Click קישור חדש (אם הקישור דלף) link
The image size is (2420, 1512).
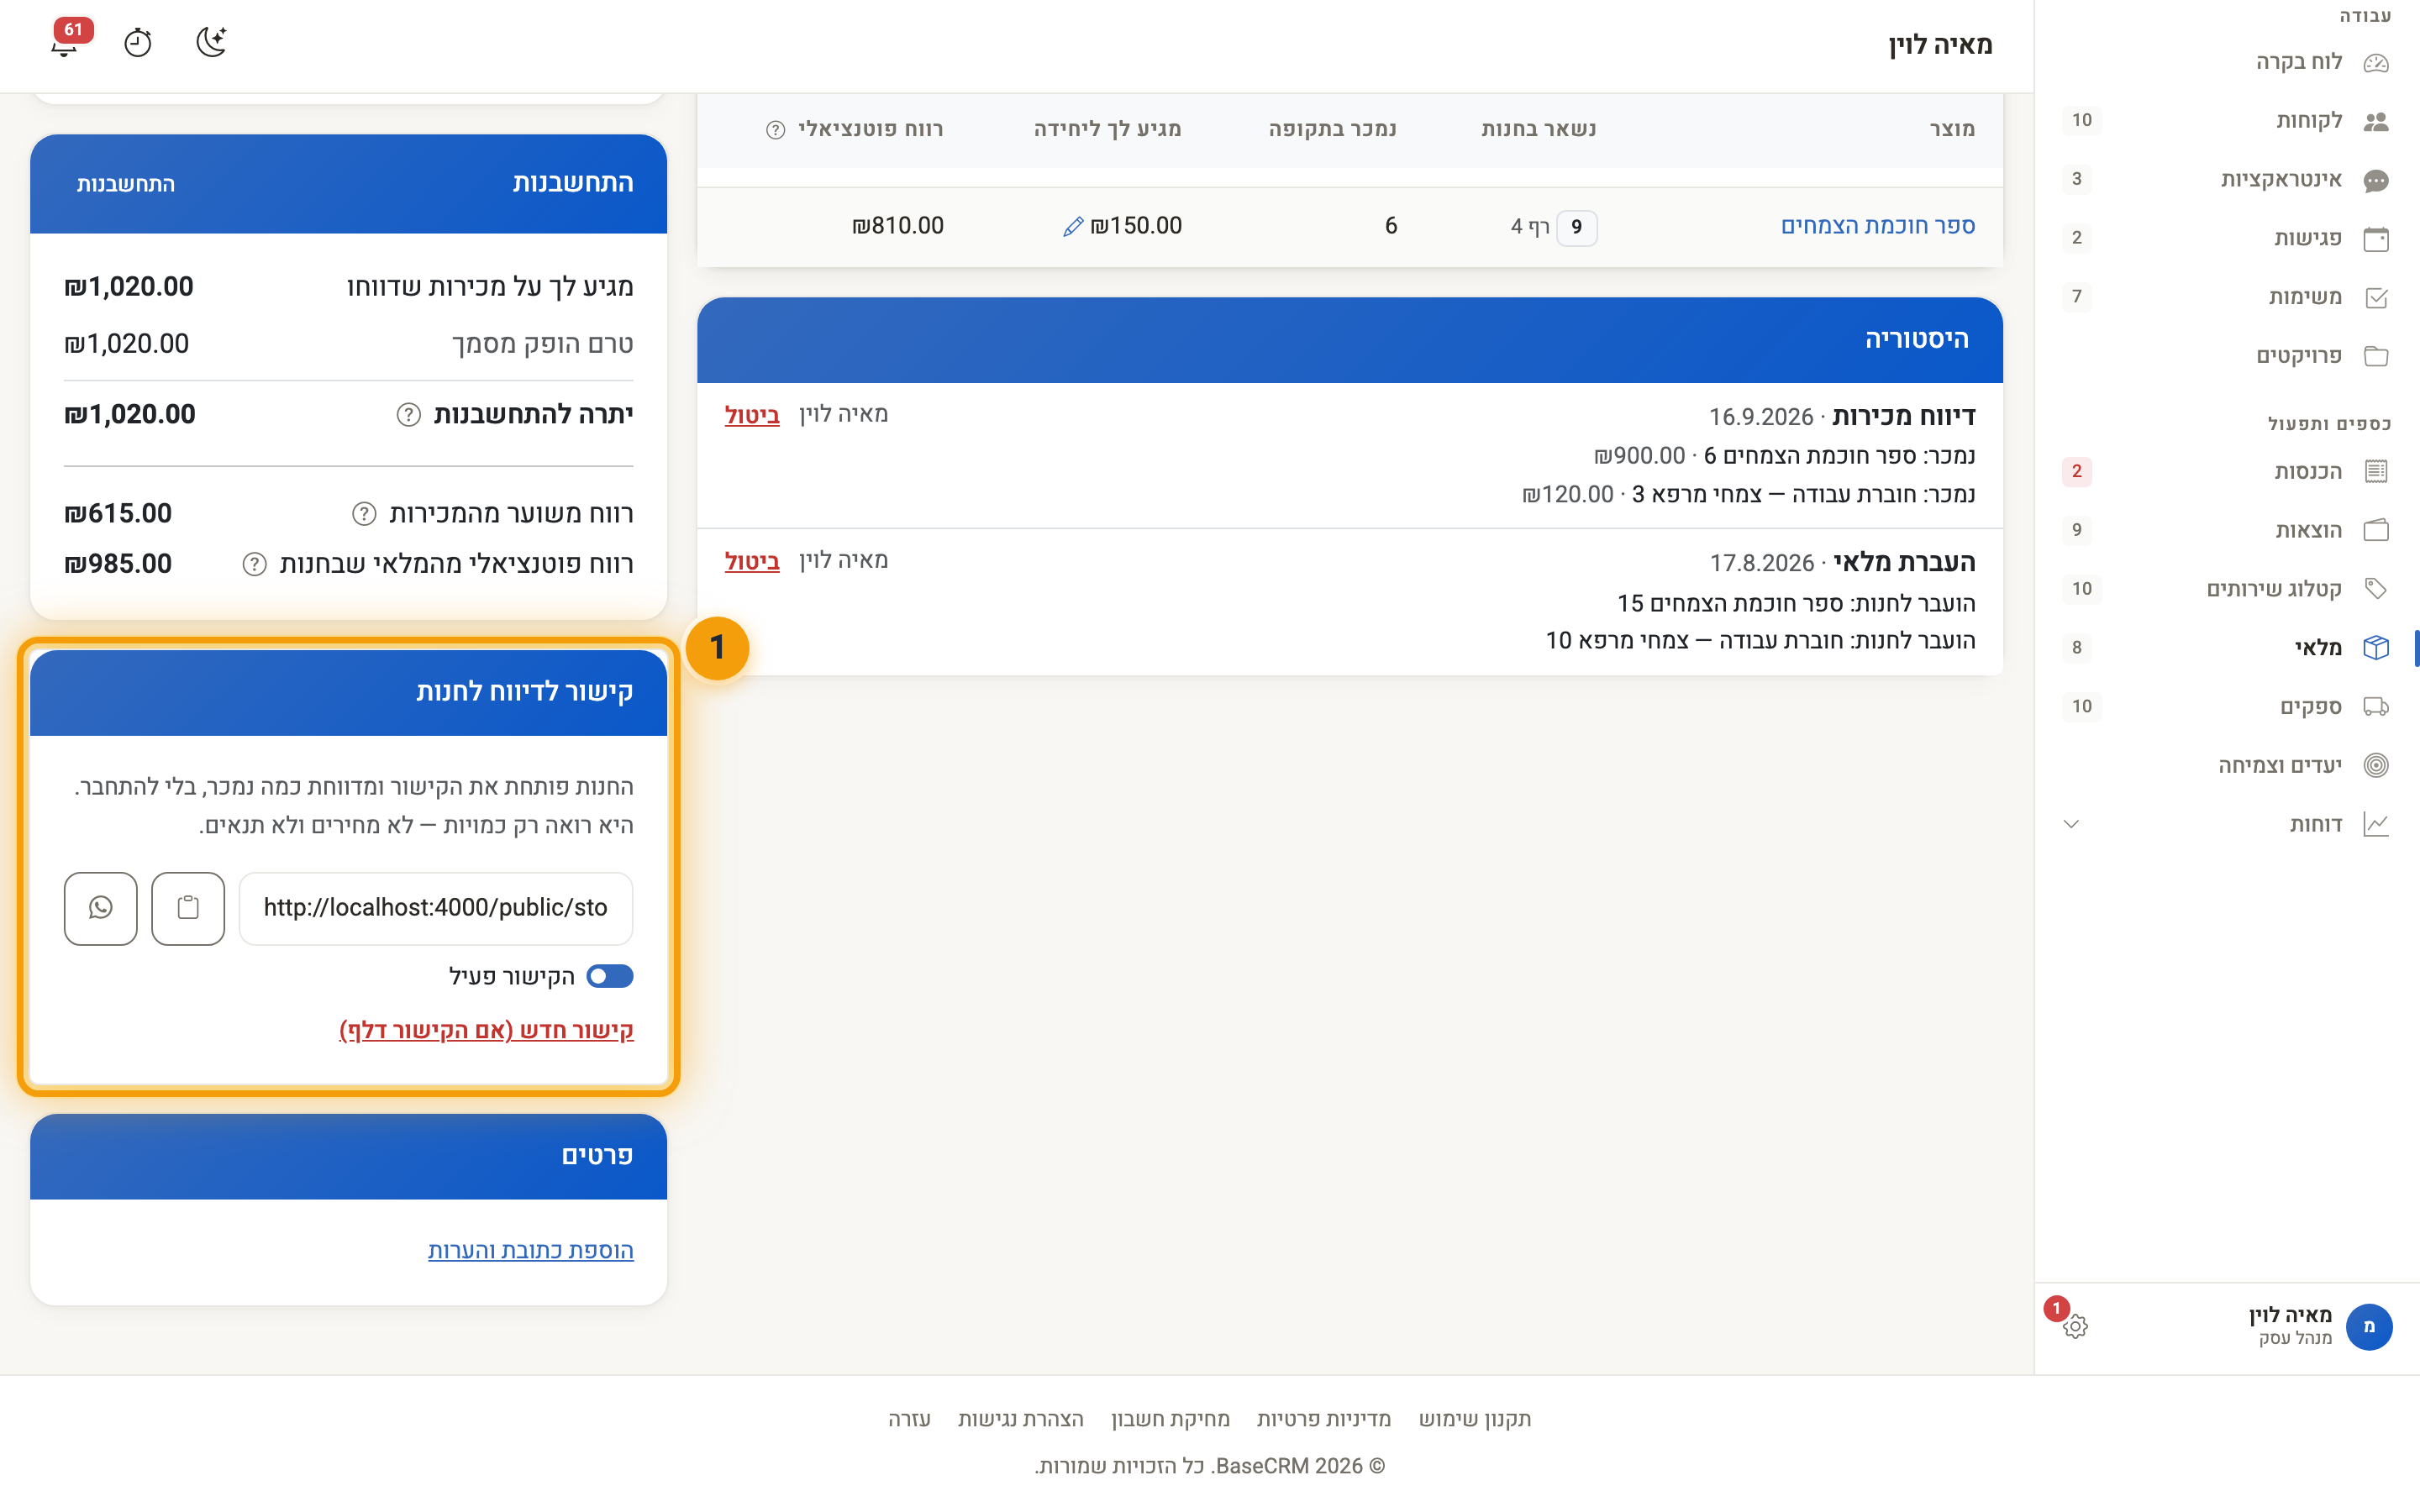tap(486, 1030)
